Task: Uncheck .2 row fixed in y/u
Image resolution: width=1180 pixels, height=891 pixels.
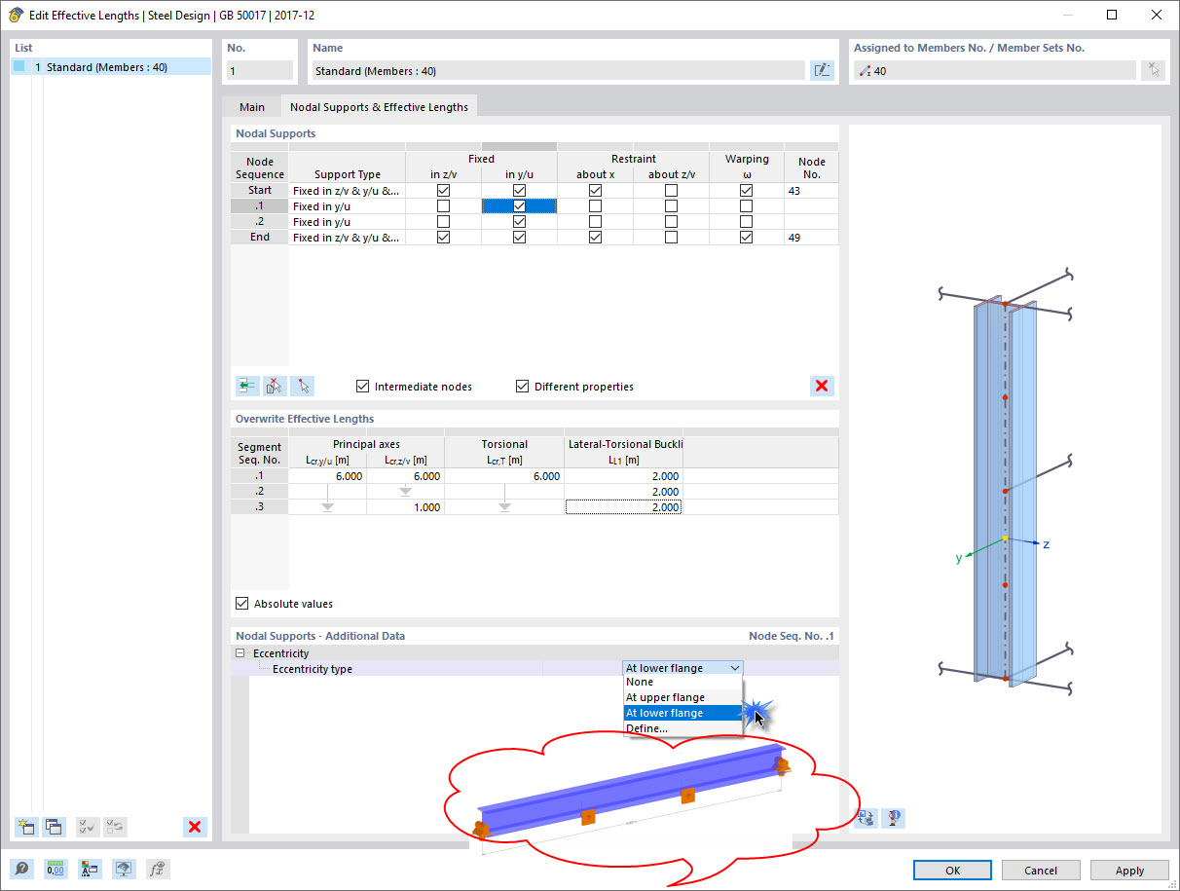Action: coord(519,222)
